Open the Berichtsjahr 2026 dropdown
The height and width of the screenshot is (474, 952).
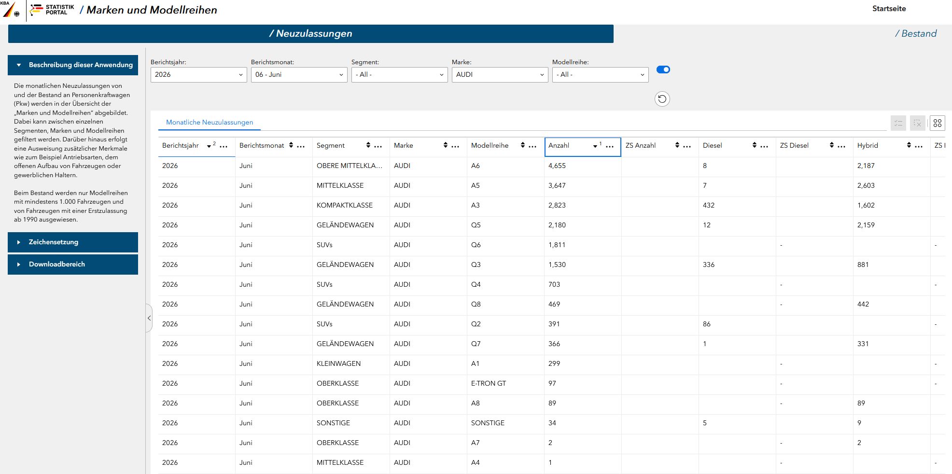pyautogui.click(x=199, y=75)
